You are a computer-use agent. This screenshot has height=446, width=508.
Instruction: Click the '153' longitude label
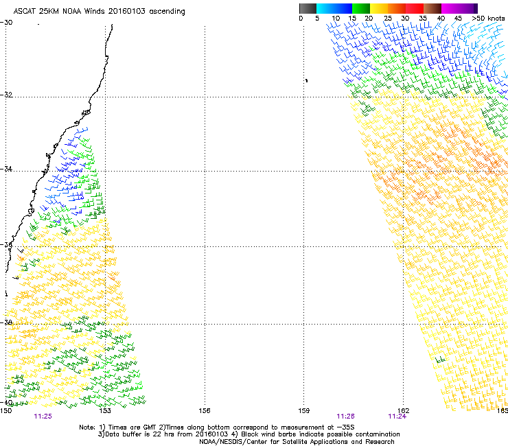[x=105, y=411]
